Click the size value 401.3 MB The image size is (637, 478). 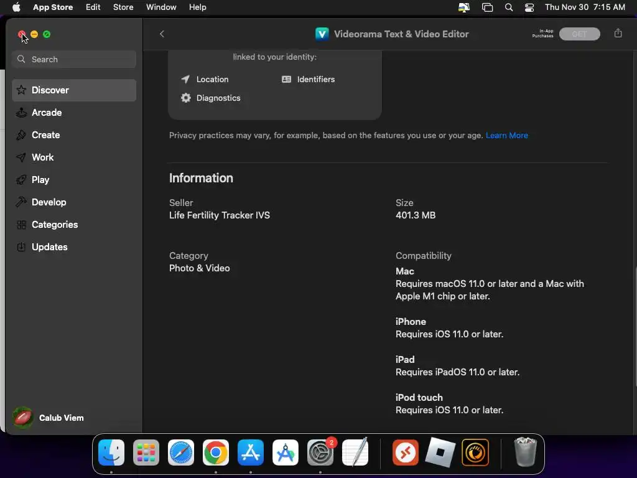coord(416,215)
